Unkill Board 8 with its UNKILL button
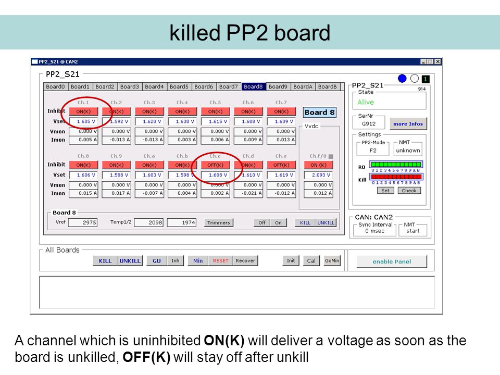This screenshot has width=500, height=375. pyautogui.click(x=326, y=222)
